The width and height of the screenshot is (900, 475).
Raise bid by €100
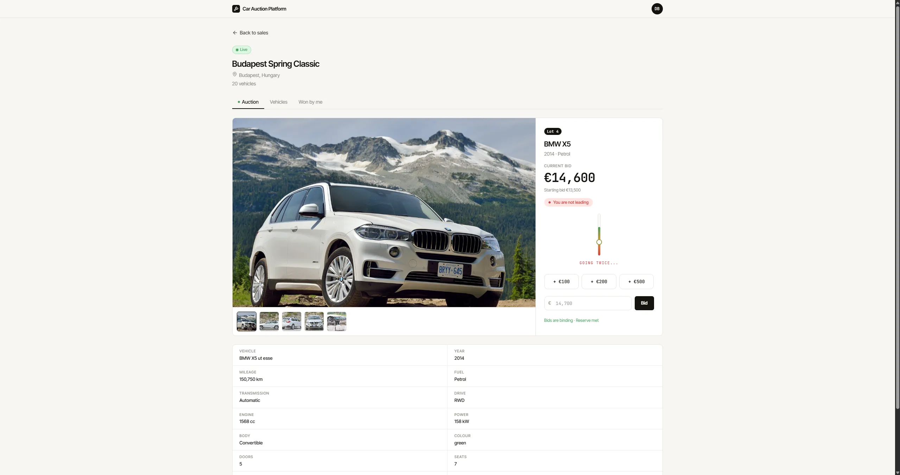pos(561,281)
